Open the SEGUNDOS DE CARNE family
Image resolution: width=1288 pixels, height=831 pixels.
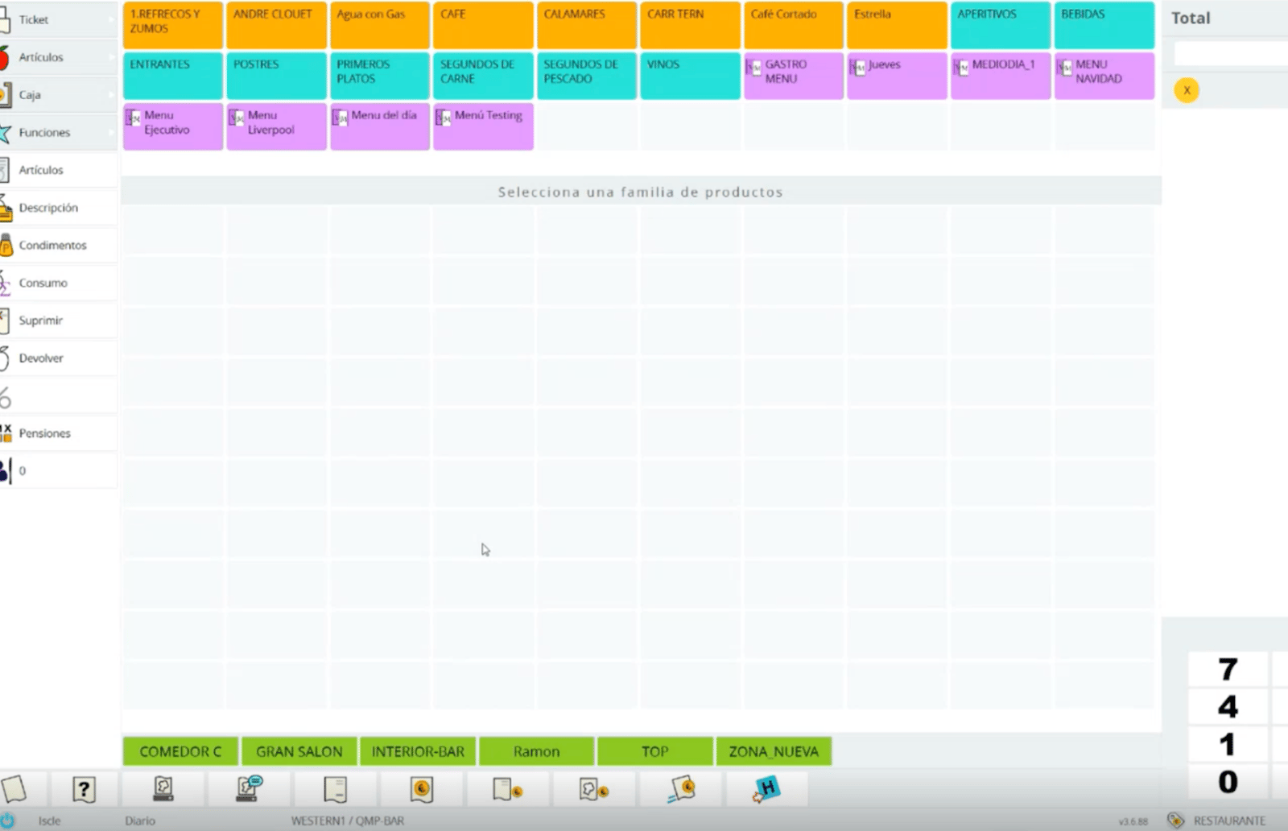(483, 76)
